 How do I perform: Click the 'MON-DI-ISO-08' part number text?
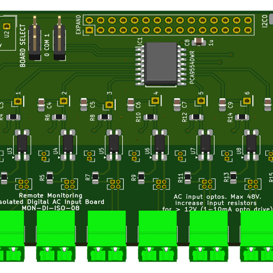click(x=51, y=208)
